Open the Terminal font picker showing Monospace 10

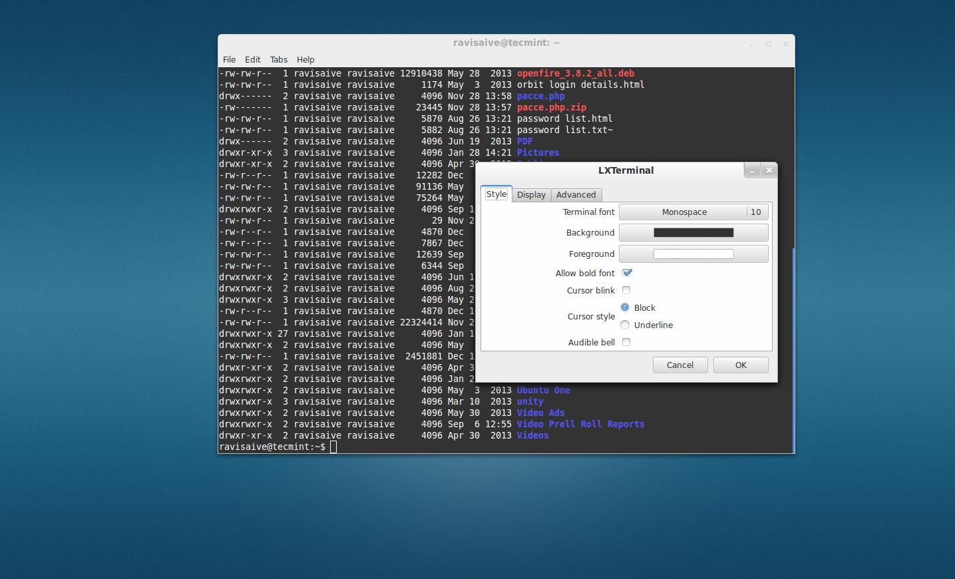click(x=693, y=212)
